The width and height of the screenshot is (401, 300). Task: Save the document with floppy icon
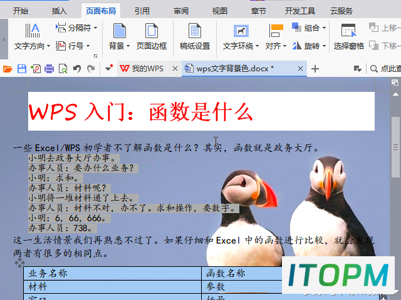point(22,69)
